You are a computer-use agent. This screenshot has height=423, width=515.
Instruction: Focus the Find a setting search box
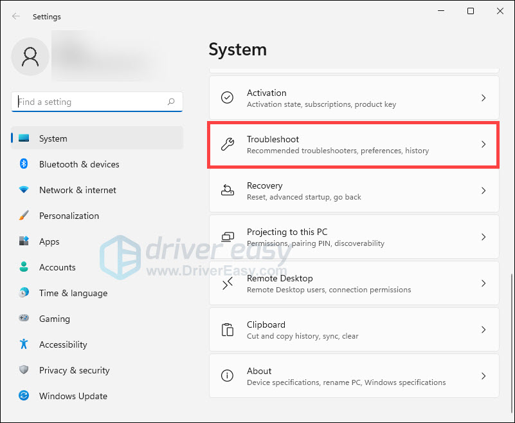click(x=90, y=102)
